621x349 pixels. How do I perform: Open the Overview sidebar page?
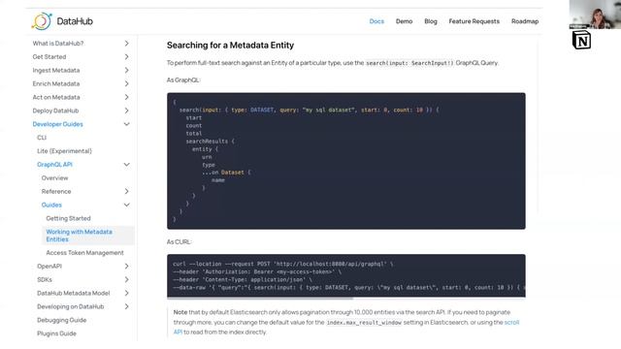pos(54,177)
